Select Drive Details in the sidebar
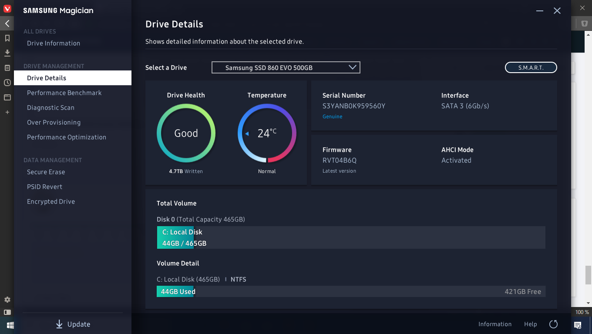The image size is (592, 334). 73,78
